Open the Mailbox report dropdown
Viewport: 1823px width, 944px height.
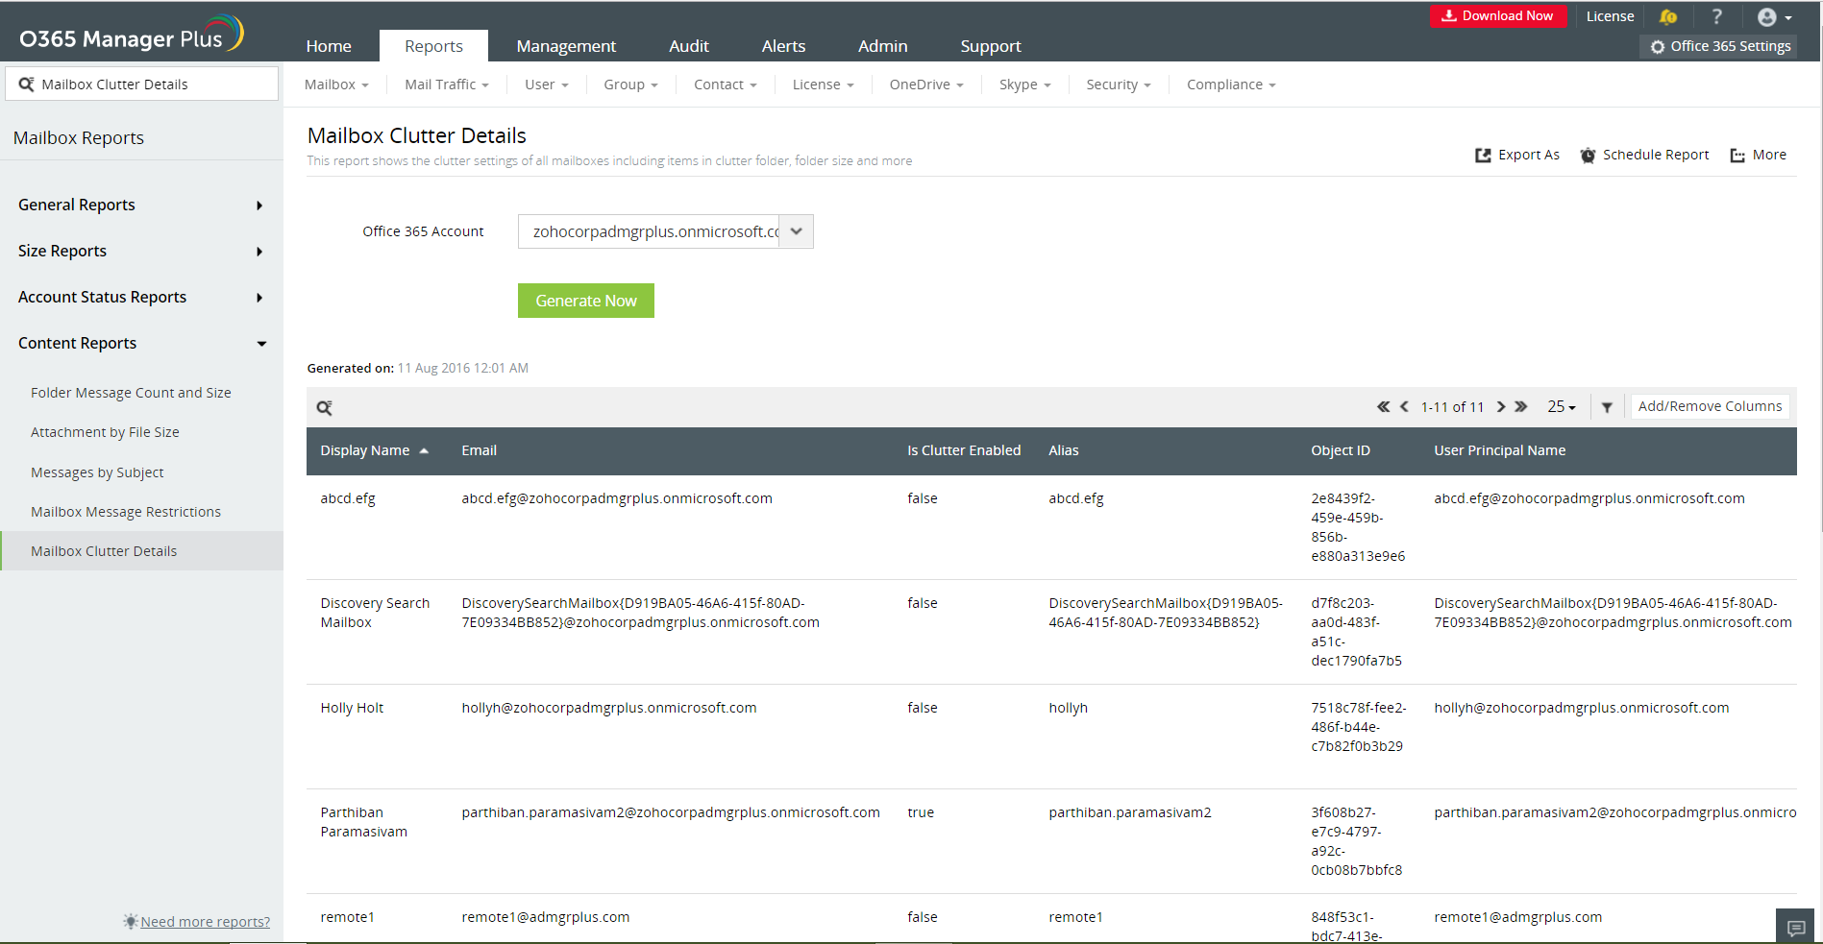point(336,85)
